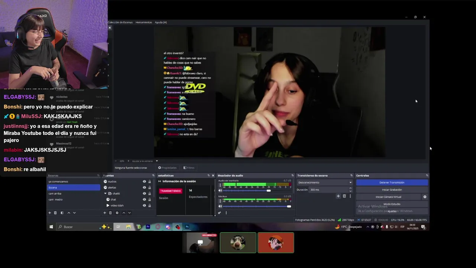Collapse Información de la sesión section
This screenshot has width=476, height=268.
[x=160, y=181]
